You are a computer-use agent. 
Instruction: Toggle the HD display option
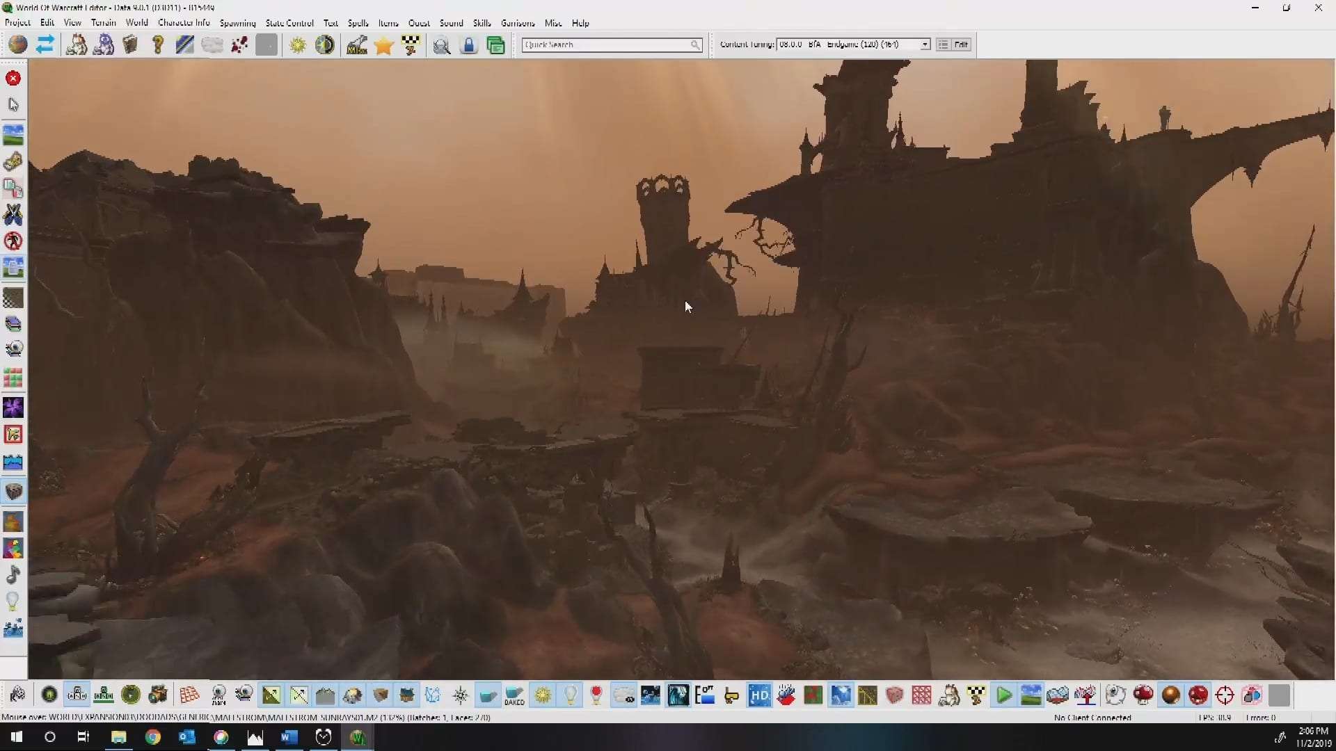pos(759,695)
